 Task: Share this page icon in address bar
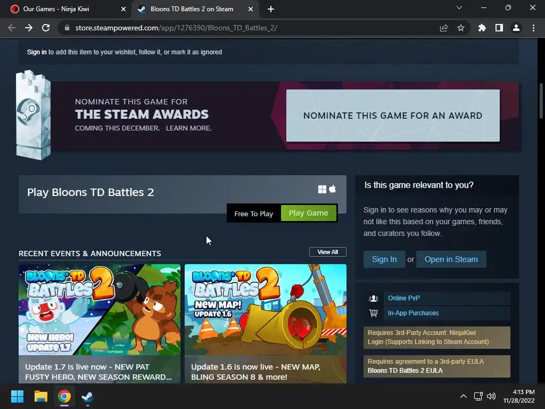tap(444, 28)
